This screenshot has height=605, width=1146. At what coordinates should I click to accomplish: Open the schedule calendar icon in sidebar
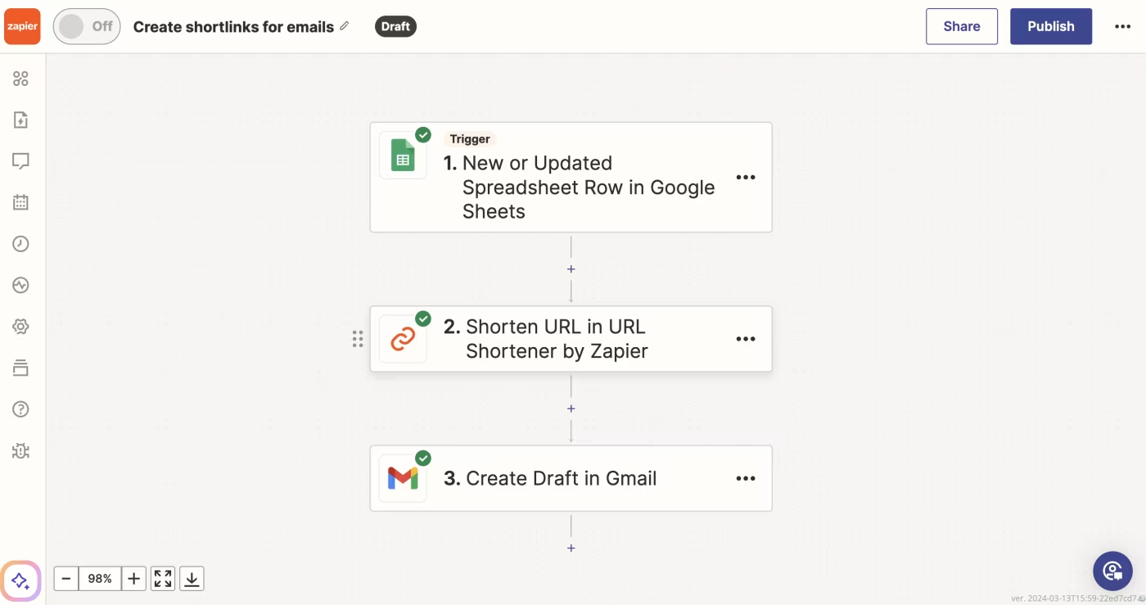tap(20, 201)
